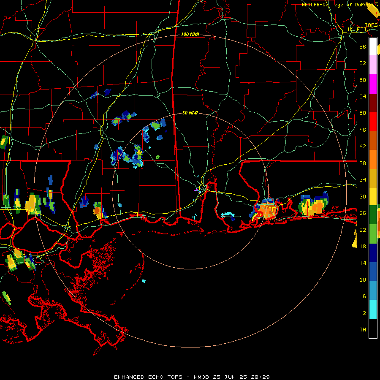Click the legend value "58"
The image size is (380, 380).
pyautogui.click(x=363, y=80)
